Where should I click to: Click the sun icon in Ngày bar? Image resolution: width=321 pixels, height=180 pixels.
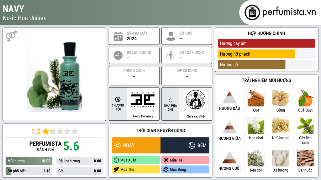118,145
